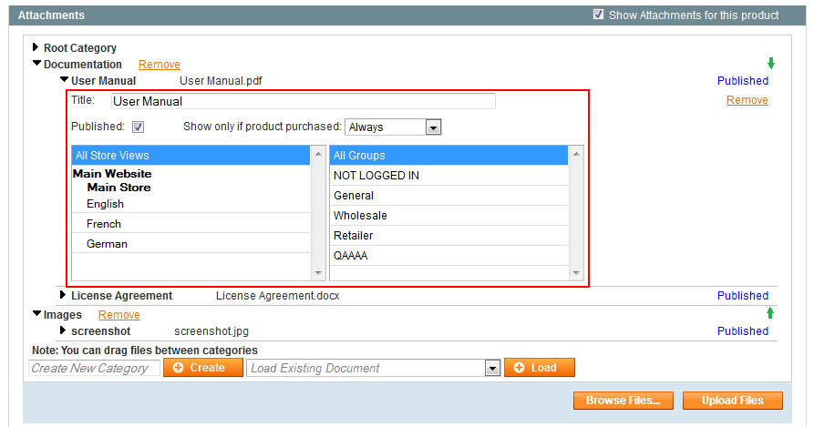Expand the Root Category triangle
This screenshot has height=427, width=814.
pos(36,47)
